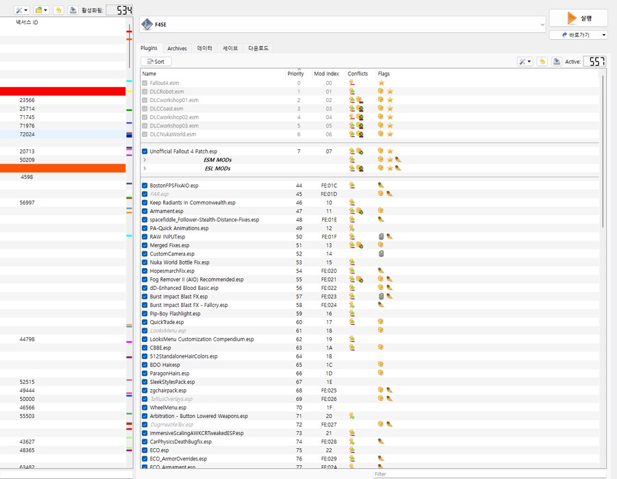This screenshot has width=617, height=479.
Task: Click the gray flag icon in CustomCamera.esp row
Action: point(381,254)
